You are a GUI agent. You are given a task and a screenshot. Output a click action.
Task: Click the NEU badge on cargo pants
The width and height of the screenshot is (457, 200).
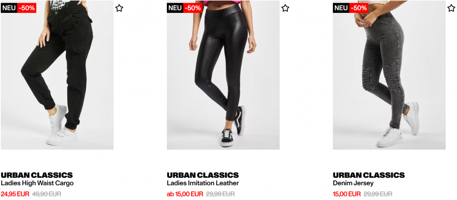9,8
